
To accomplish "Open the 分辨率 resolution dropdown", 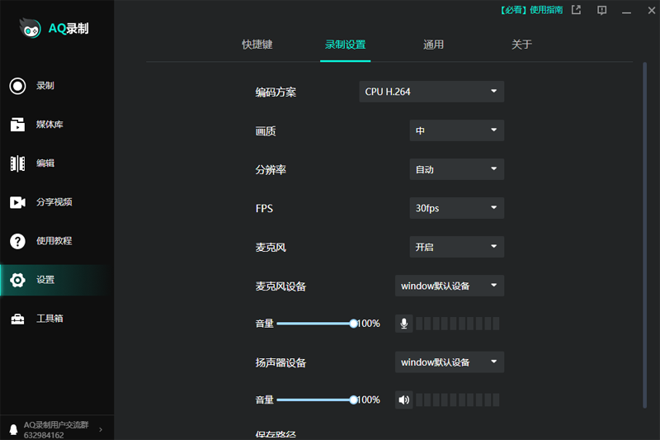I will click(457, 169).
